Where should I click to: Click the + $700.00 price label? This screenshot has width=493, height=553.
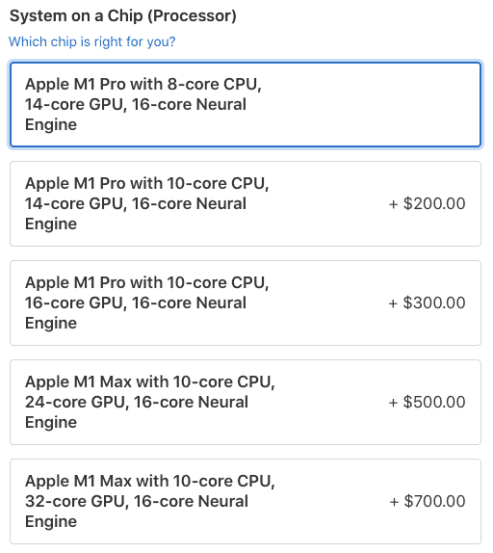428,501
